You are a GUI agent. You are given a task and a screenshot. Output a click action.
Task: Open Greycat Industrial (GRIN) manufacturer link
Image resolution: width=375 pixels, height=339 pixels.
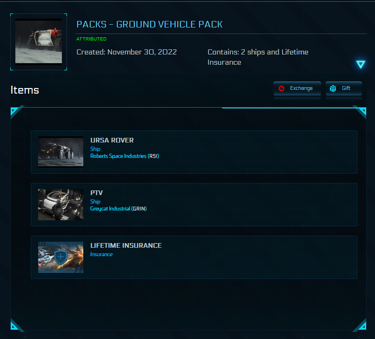click(x=118, y=209)
